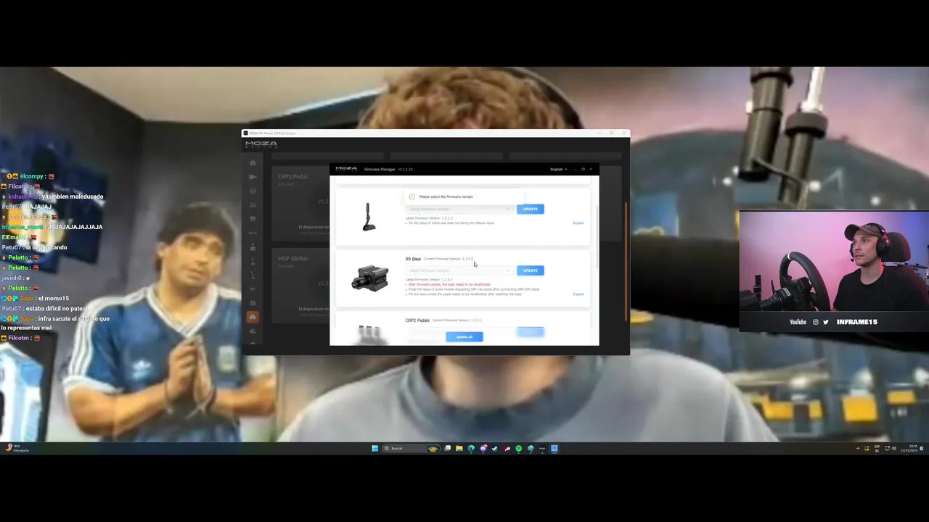Click the taskbar clock and date
Image resolution: width=929 pixels, height=522 pixels.
[910, 448]
